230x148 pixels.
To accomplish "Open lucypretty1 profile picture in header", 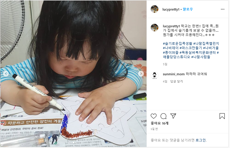I will (155, 9).
